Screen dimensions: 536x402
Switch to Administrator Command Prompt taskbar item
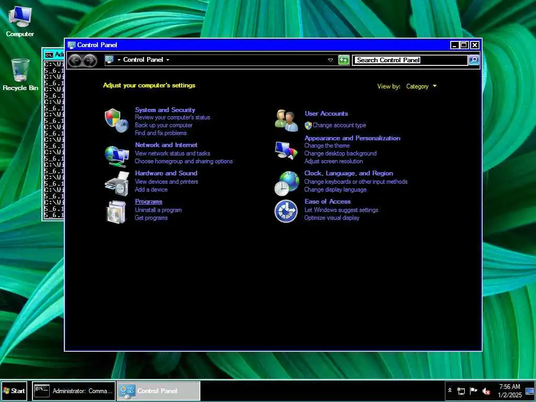[x=74, y=390]
